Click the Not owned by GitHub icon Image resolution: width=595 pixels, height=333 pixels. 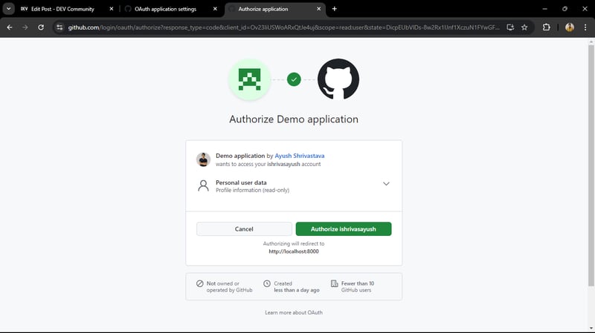(199, 283)
